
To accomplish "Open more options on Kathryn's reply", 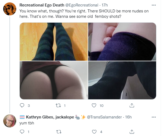I will 154,117.
